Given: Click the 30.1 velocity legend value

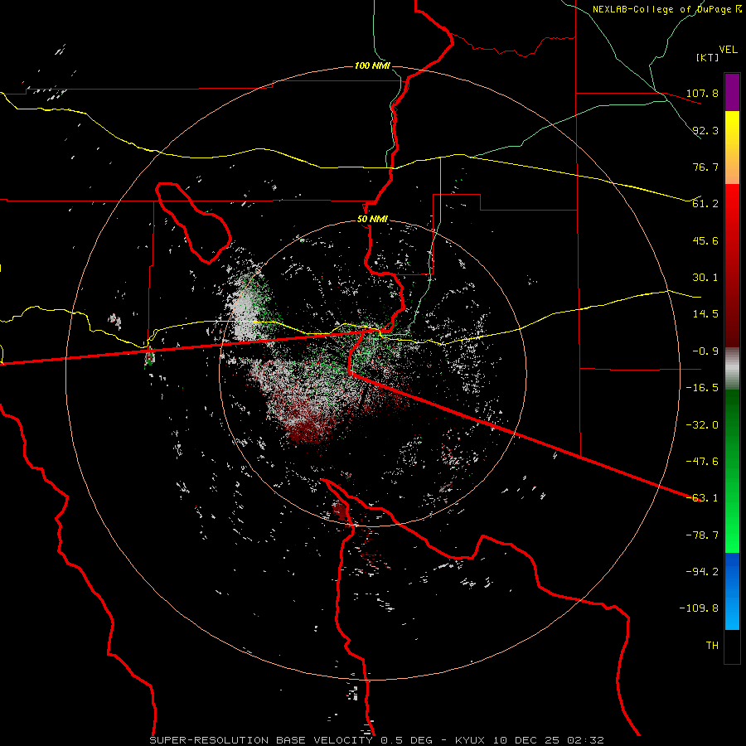Looking at the screenshot, I should pos(705,278).
